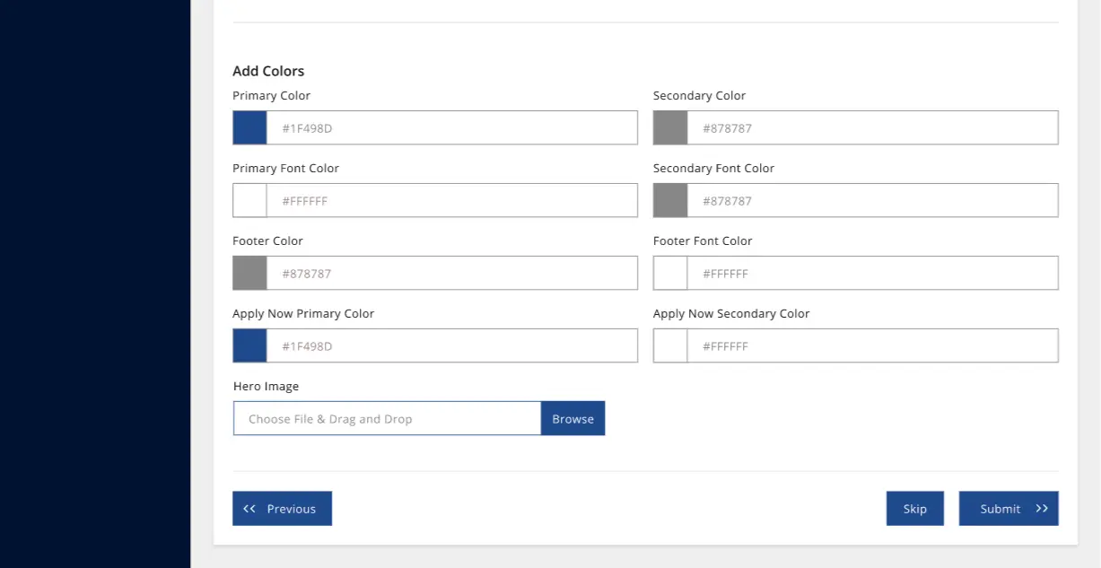Click the Skip button
The height and width of the screenshot is (568, 1101).
[915, 508]
